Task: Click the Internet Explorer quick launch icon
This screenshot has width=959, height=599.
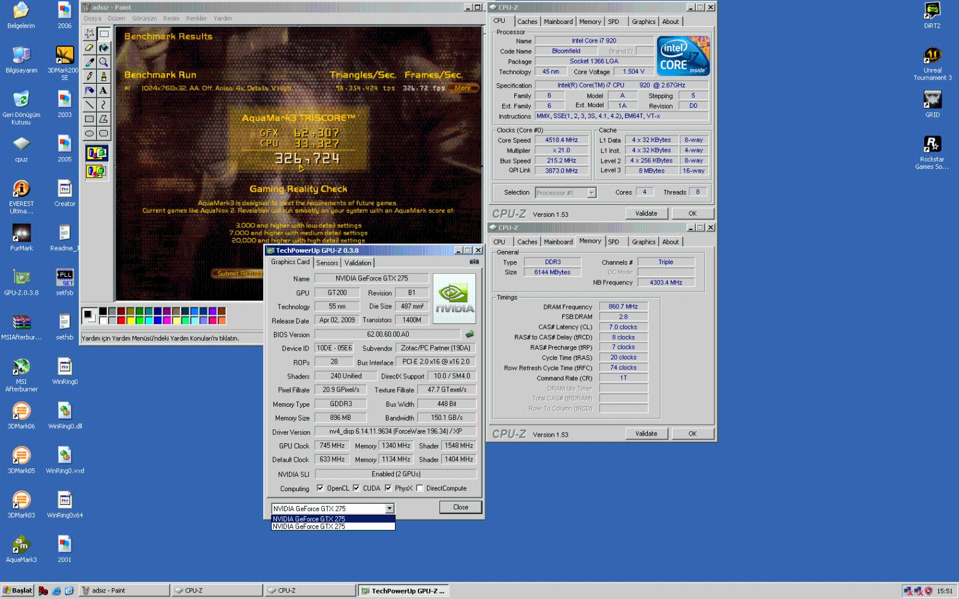Action: [56, 591]
